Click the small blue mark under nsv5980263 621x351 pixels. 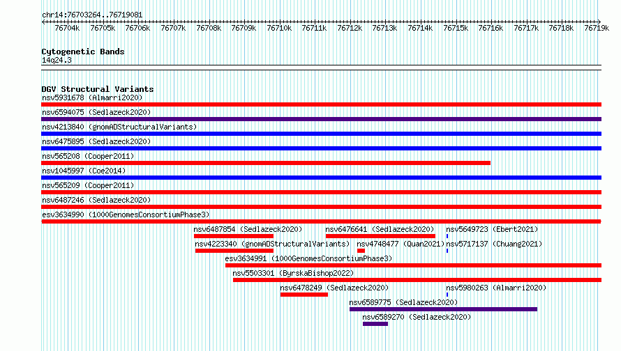447,295
